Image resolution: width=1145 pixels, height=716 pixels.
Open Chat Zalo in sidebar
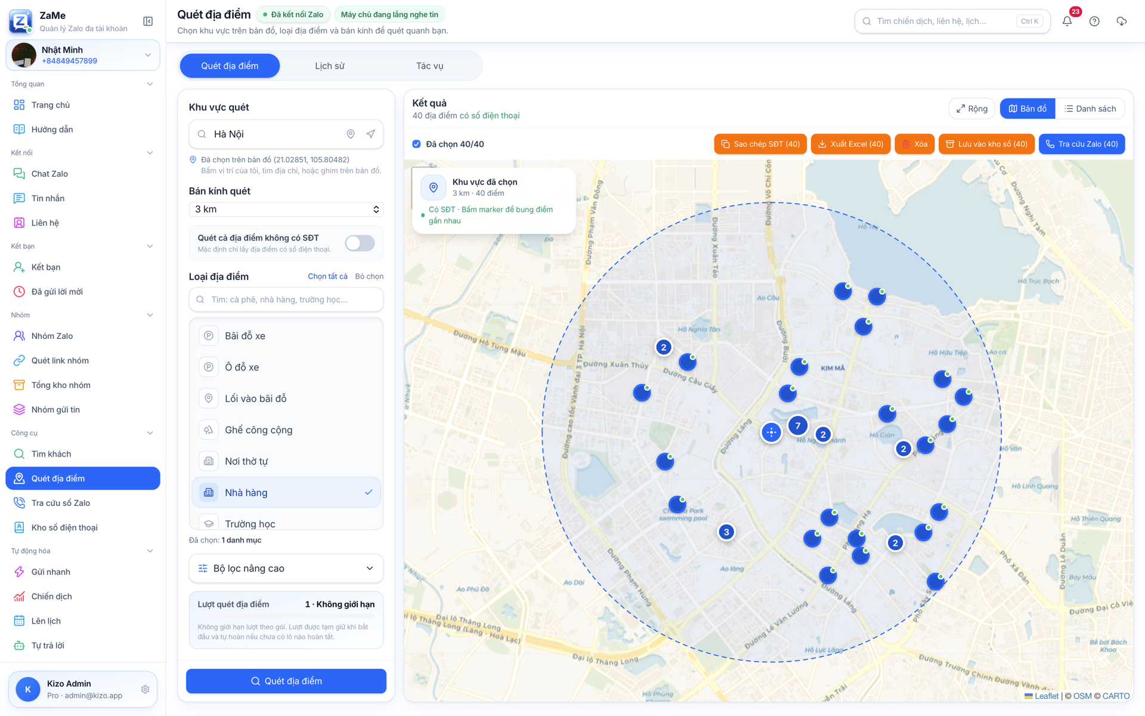83,174
